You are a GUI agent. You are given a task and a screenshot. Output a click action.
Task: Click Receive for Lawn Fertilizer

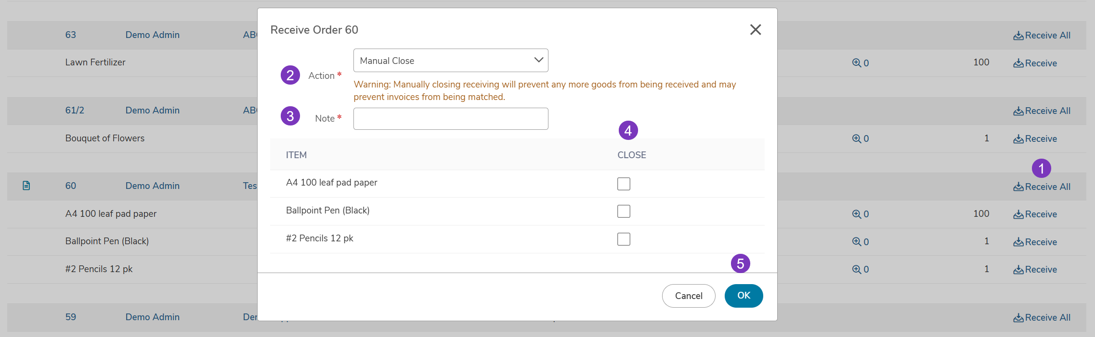tap(1035, 63)
